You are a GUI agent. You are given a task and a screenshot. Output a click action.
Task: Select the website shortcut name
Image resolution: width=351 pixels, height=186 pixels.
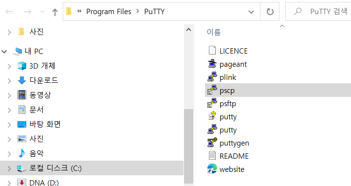[x=232, y=169]
